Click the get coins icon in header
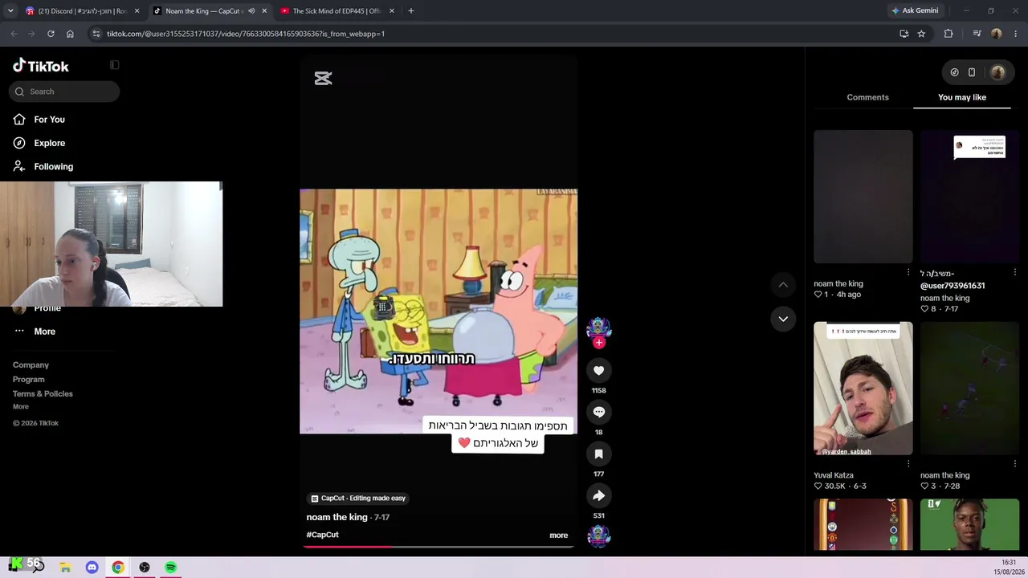 pos(954,72)
